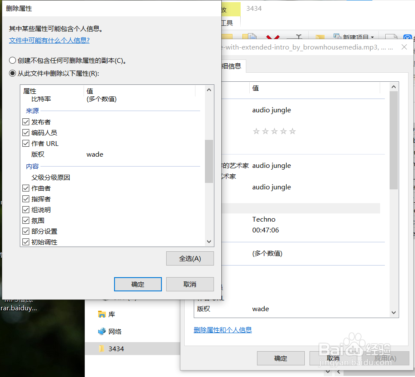This screenshot has width=415, height=377.
Task: Toggle the 作者 URL checkbox
Action: (26, 143)
